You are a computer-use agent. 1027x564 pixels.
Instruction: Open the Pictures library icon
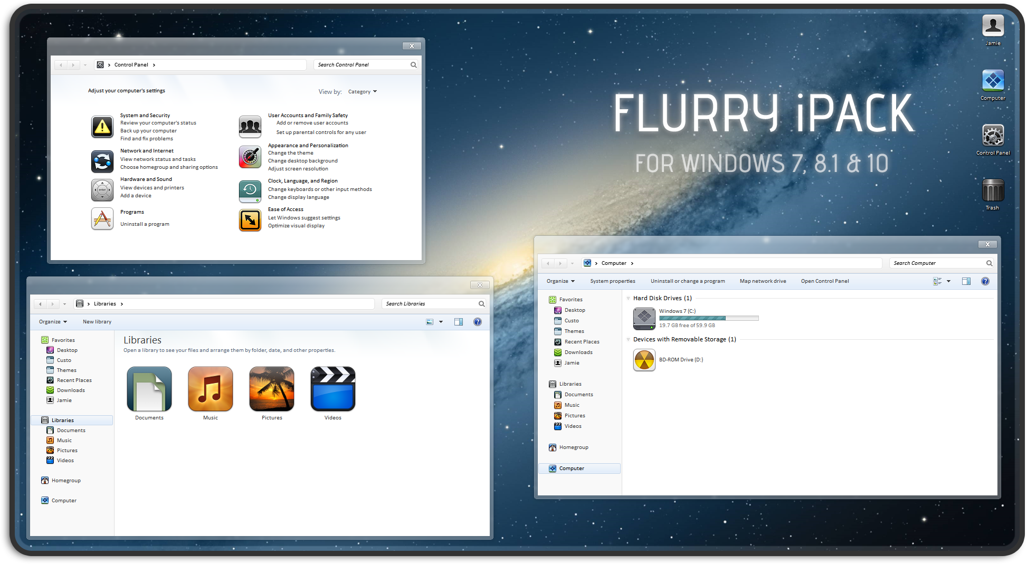tap(272, 389)
